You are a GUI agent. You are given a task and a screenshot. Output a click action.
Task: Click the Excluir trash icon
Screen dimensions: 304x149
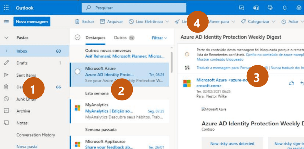(x=77, y=22)
